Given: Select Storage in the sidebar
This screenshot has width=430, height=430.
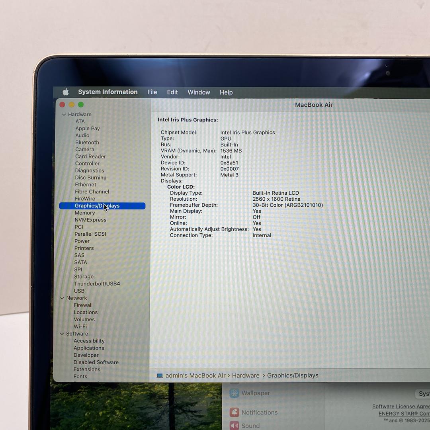Looking at the screenshot, I should [84, 277].
